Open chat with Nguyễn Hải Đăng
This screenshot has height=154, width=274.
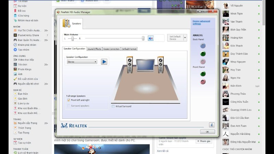point(241,134)
